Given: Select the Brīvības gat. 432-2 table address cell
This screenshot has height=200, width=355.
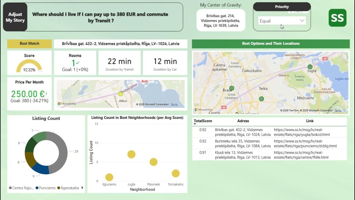Looking at the screenshot, I should coord(243,132).
